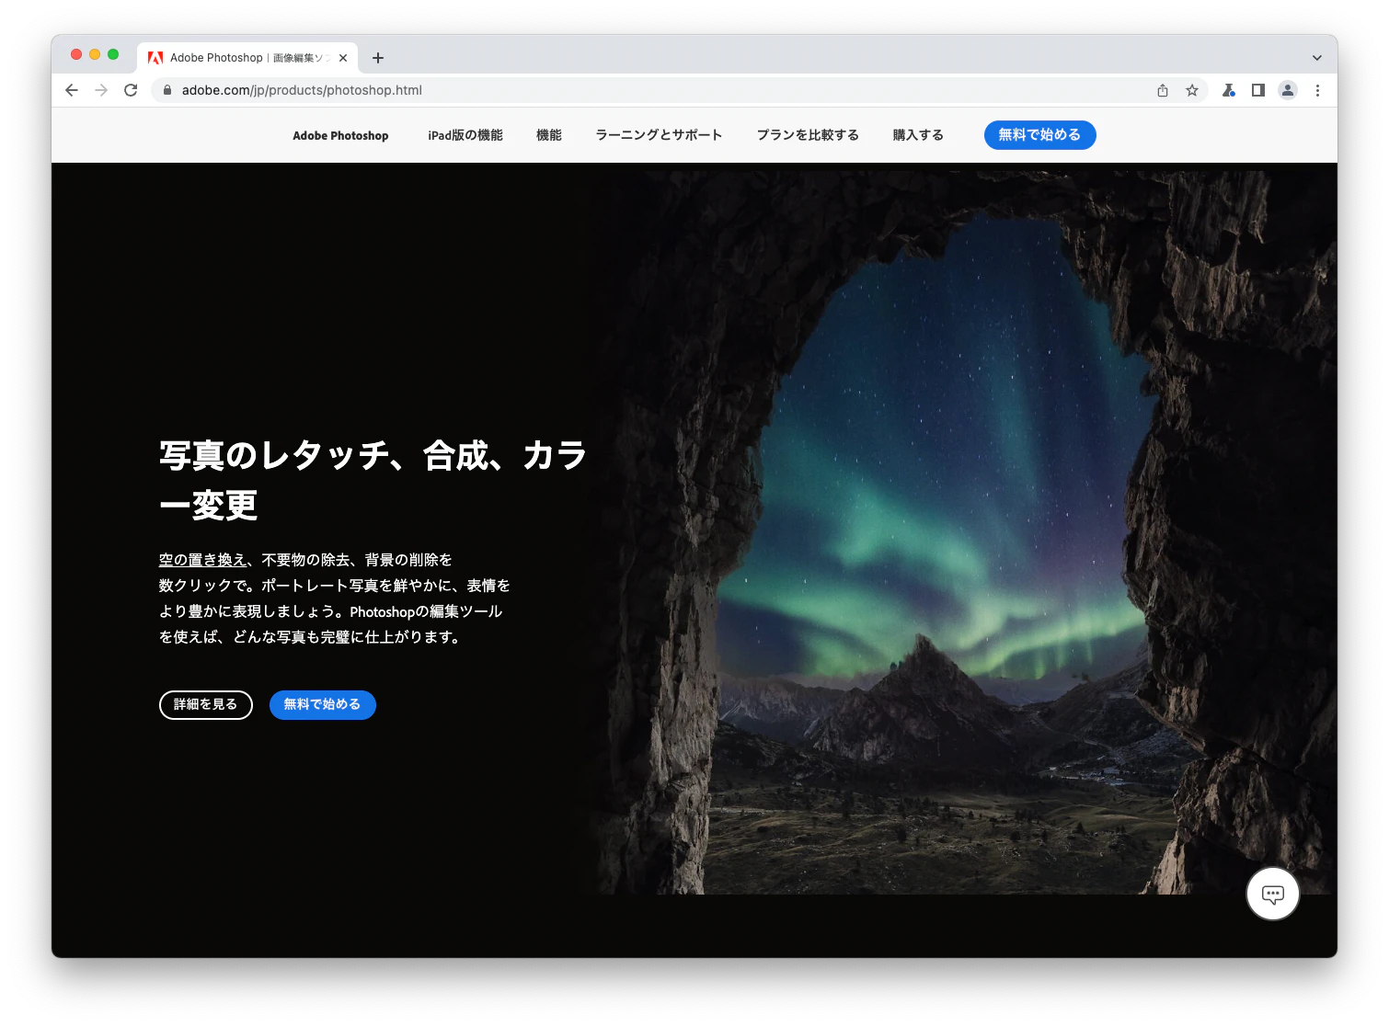Reload the page with the refresh icon
The image size is (1389, 1026).
click(131, 90)
